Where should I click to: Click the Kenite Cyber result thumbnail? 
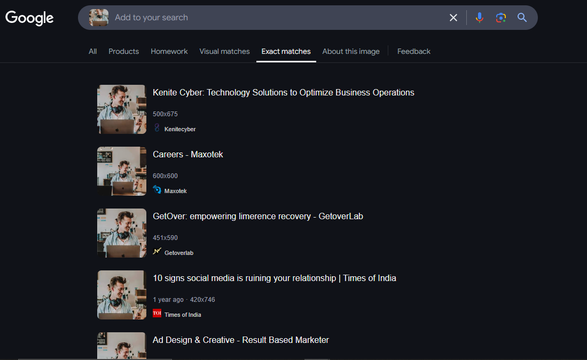point(122,109)
